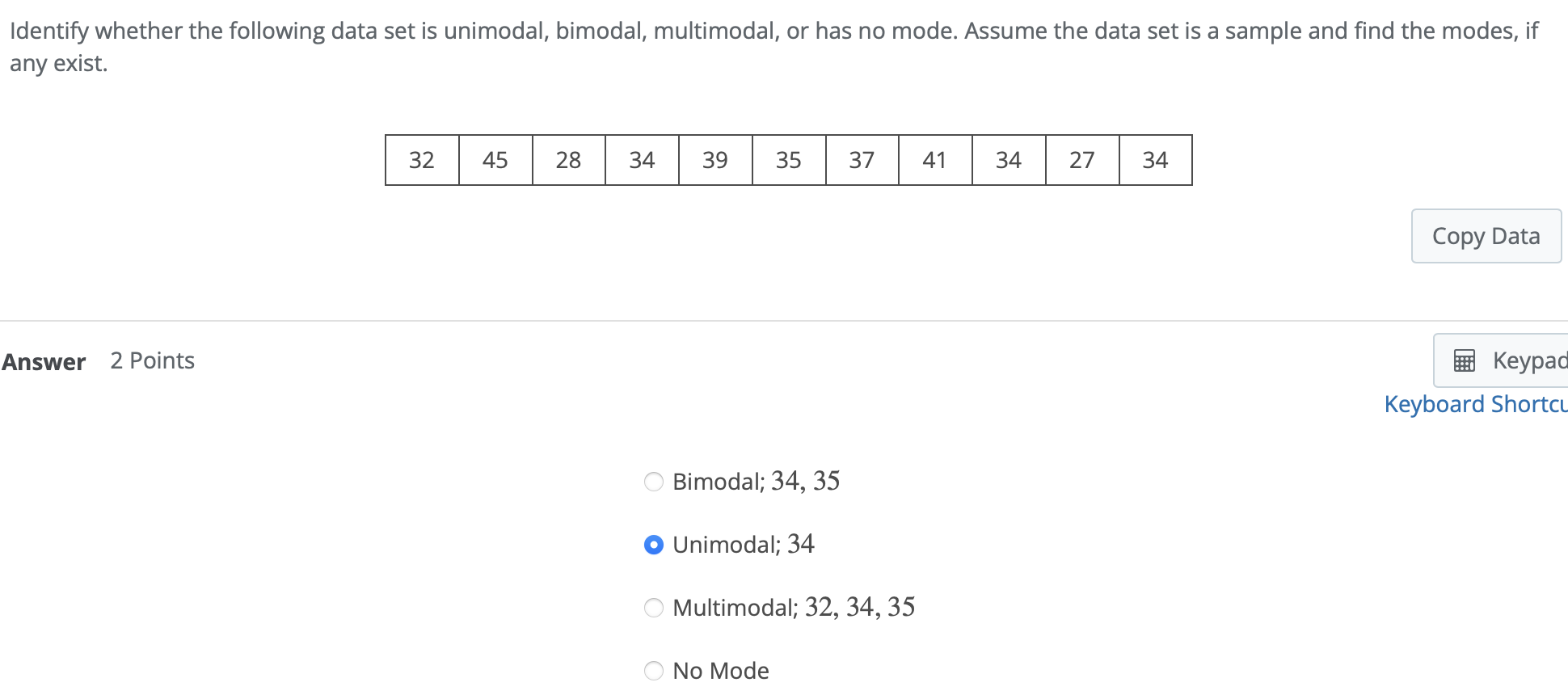The width and height of the screenshot is (1568, 695).
Task: Click the Keypad calculator icon
Action: point(1463,360)
